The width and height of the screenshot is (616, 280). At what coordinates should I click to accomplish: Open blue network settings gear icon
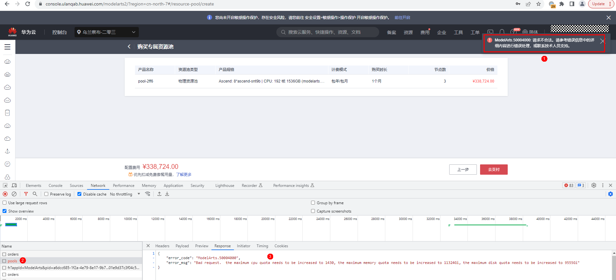611,194
